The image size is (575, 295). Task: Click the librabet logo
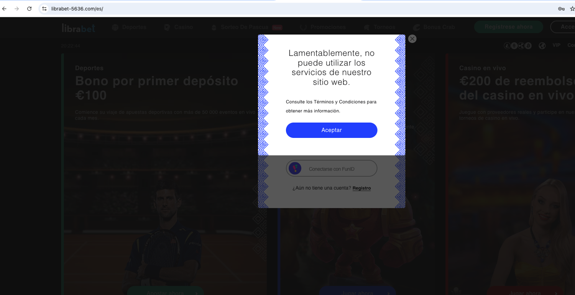pos(78,28)
